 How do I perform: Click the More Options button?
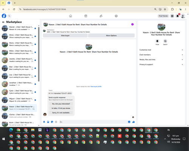coord(111,35)
